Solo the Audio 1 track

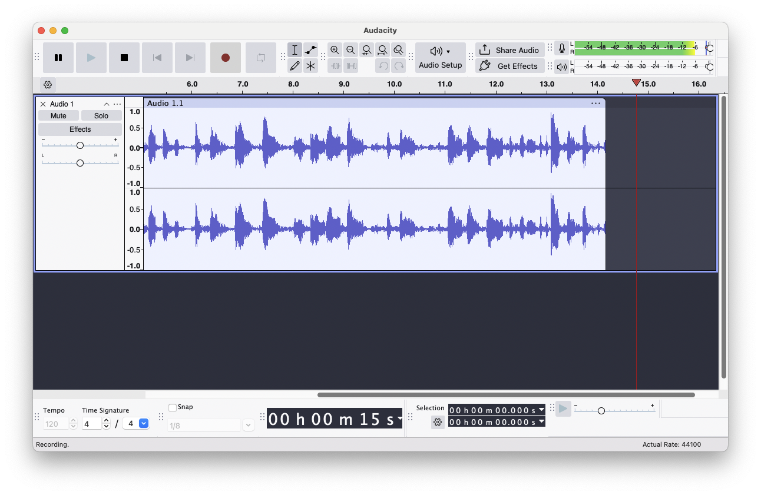tap(101, 115)
